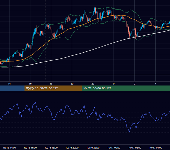Screen dimensions: 170x150
Task: Click hour label 20 on price chart axis
Action: coord(72,84)
